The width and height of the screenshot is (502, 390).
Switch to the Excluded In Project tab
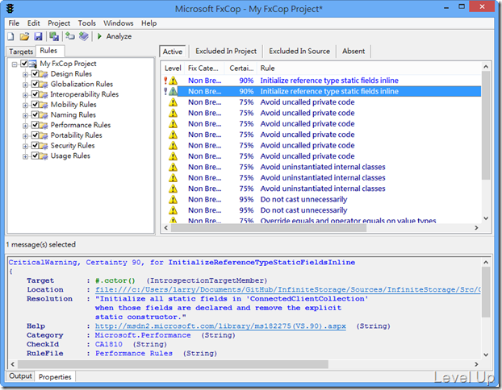click(x=226, y=51)
